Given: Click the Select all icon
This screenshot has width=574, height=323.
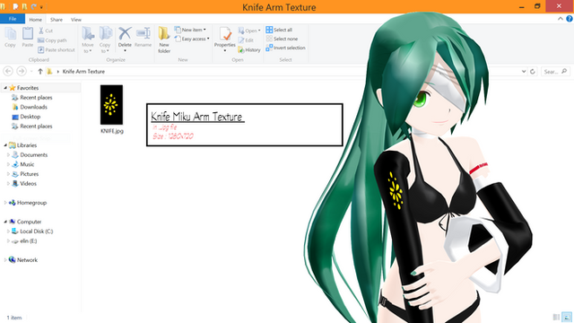Looking at the screenshot, I should click(269, 30).
